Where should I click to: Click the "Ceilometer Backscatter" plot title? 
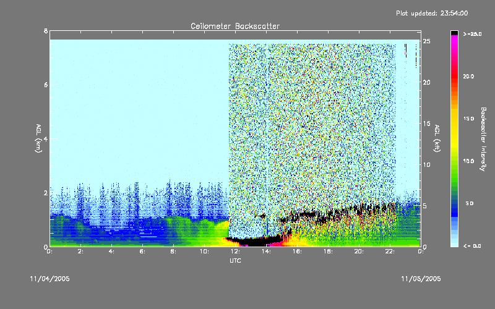pos(235,26)
